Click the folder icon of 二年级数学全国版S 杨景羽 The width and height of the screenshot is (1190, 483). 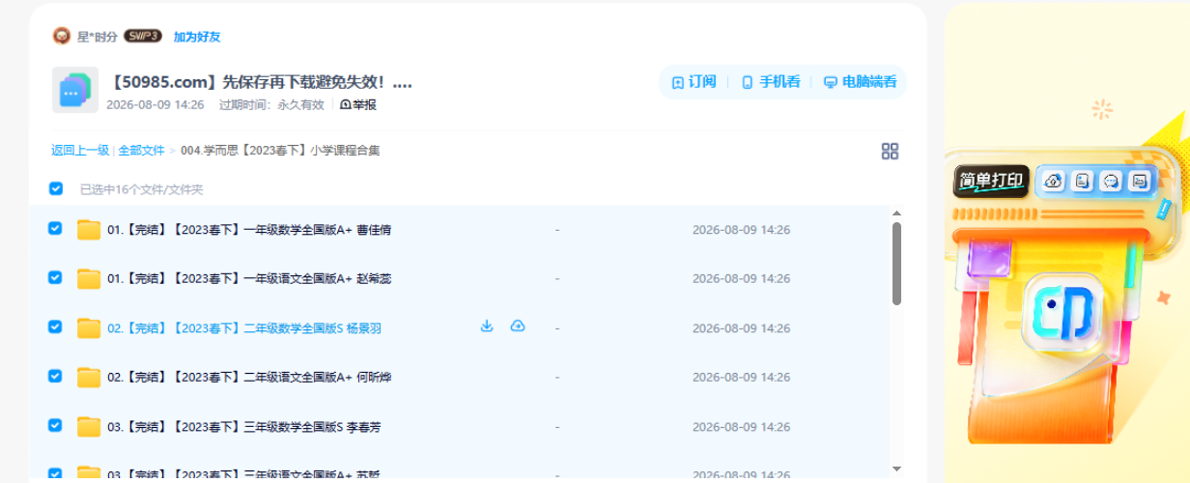point(89,328)
